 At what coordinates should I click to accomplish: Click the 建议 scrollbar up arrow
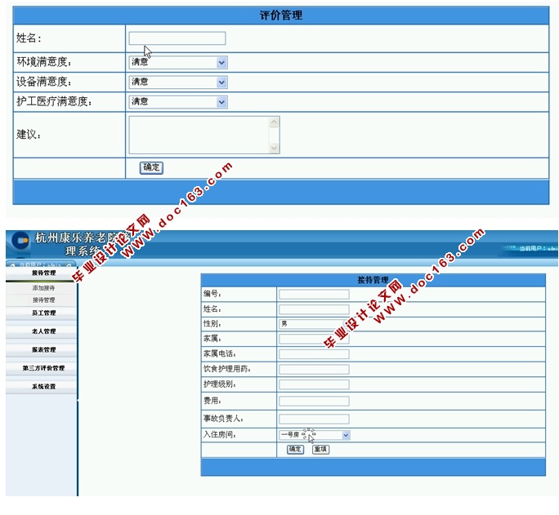tap(274, 122)
